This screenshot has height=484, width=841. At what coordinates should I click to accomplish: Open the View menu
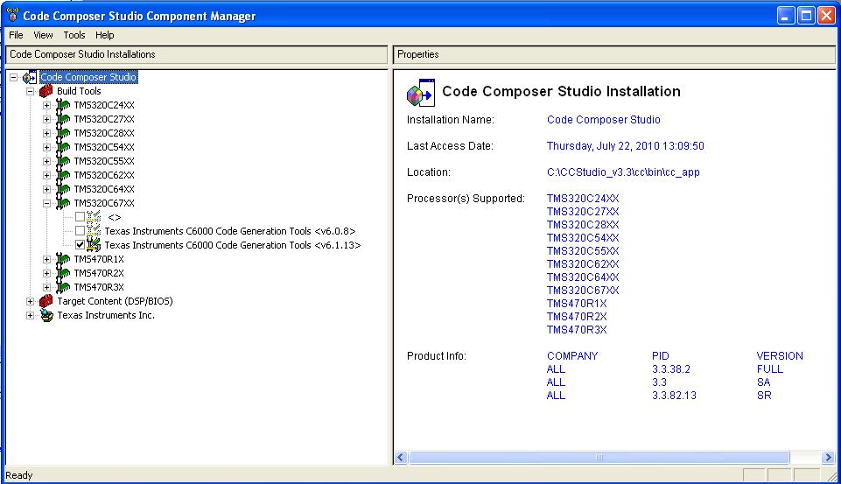[x=43, y=35]
